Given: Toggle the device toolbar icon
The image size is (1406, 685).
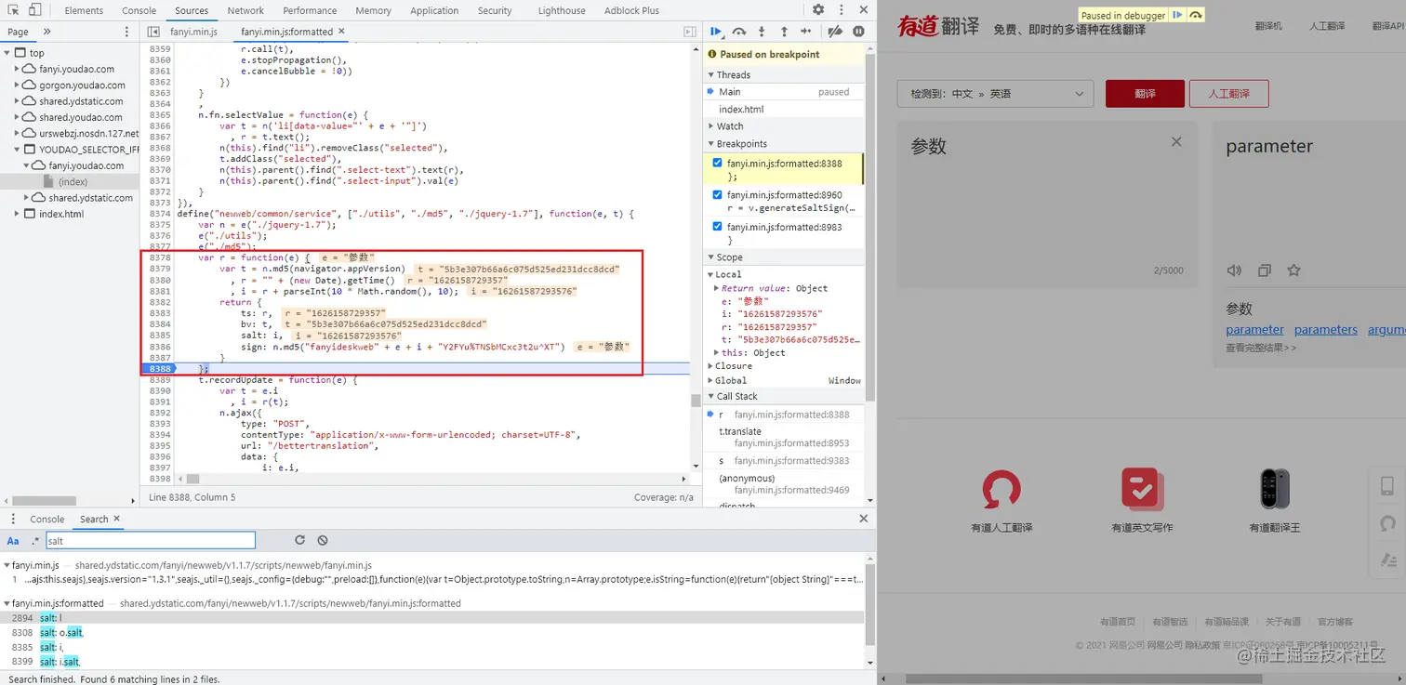Looking at the screenshot, I should [35, 10].
